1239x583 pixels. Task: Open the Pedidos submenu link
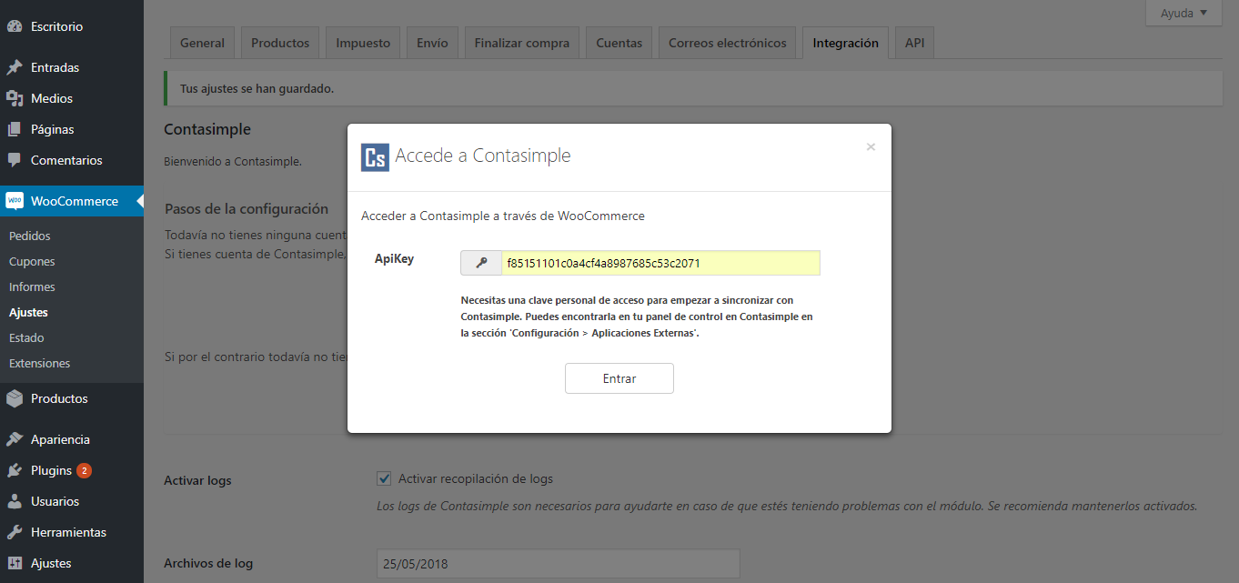coord(30,236)
